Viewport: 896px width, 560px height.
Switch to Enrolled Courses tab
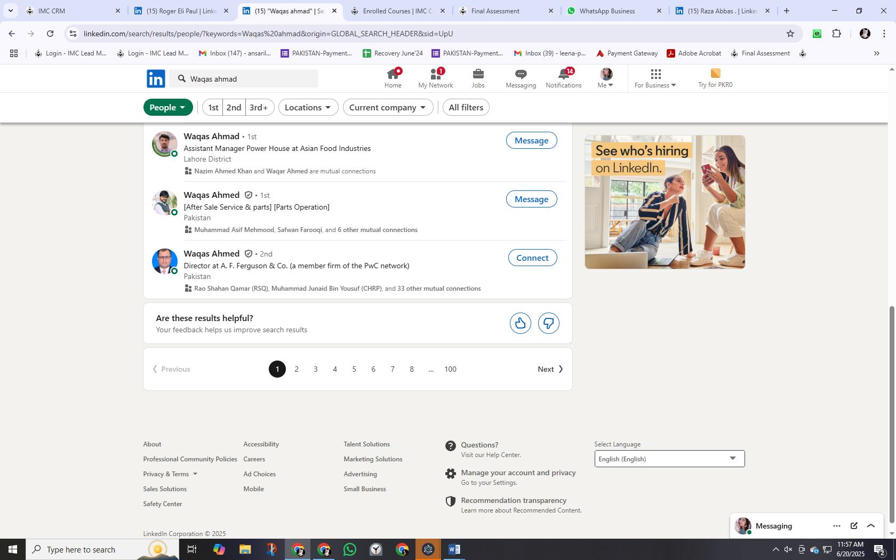tap(397, 11)
